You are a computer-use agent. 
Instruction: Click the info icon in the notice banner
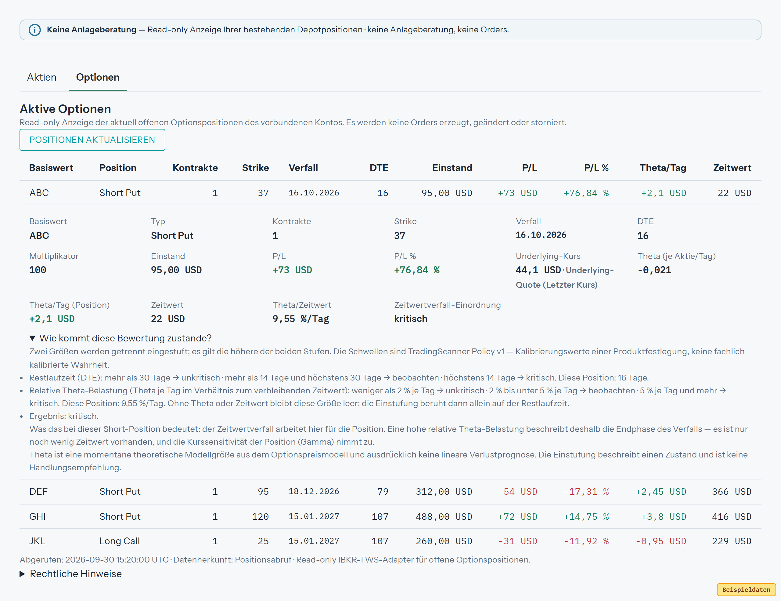35,30
